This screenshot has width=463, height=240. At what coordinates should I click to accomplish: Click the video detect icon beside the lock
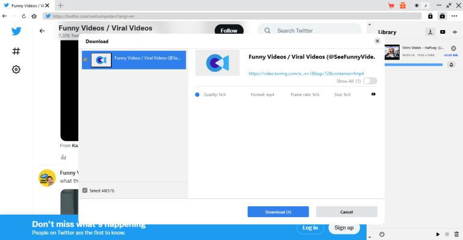click(x=442, y=16)
